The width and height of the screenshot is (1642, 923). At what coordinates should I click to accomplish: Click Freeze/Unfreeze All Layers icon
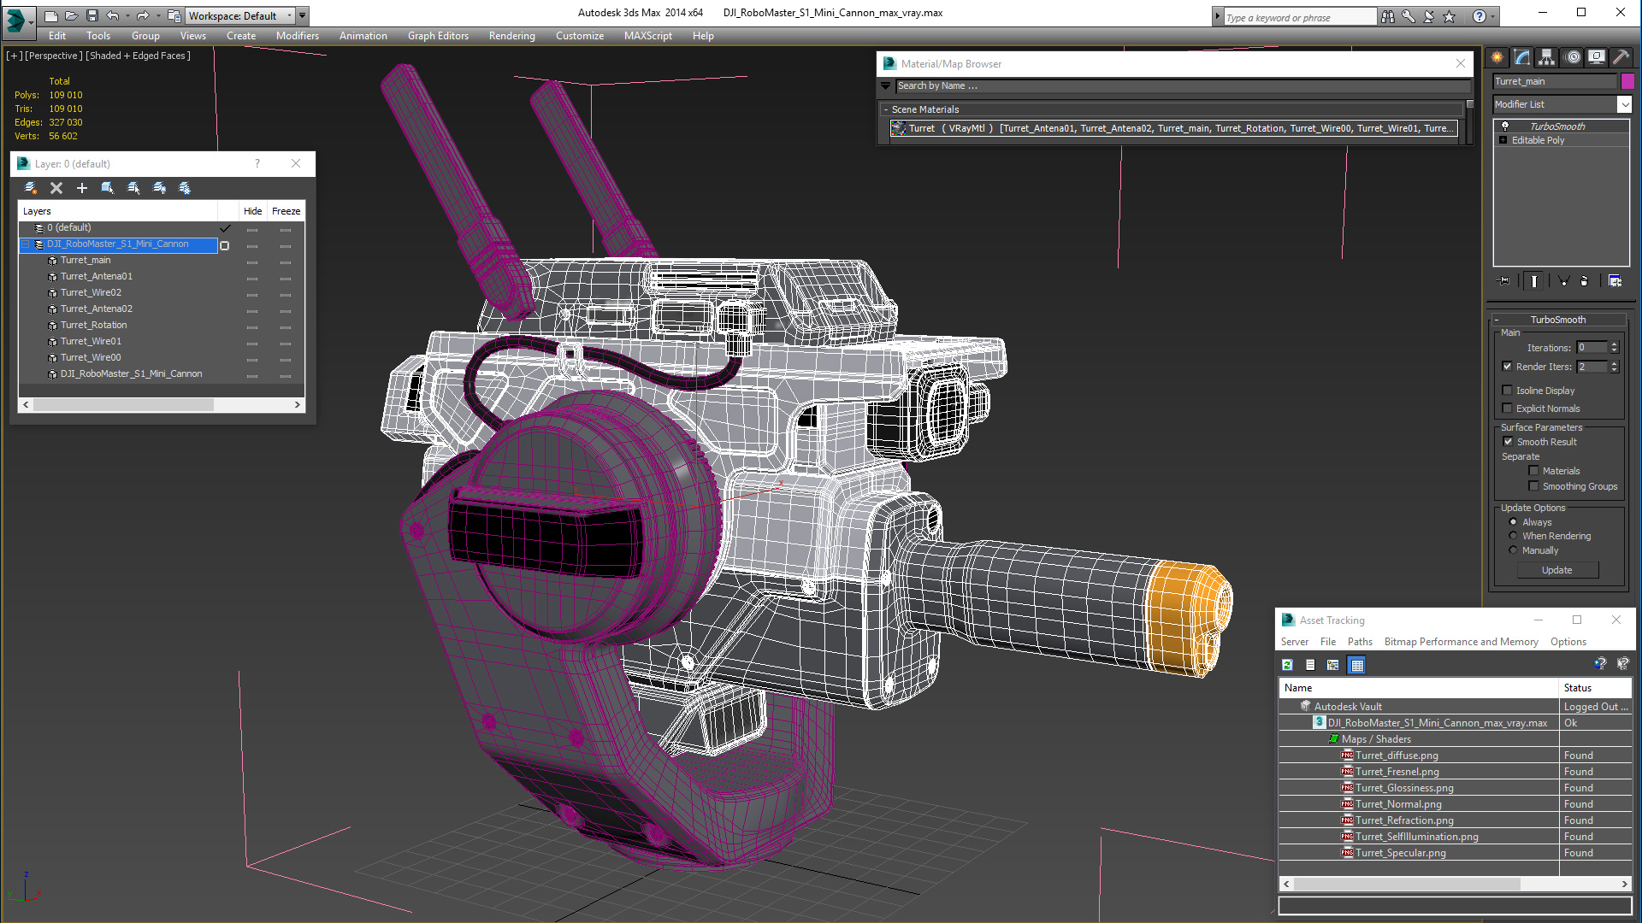(x=185, y=188)
